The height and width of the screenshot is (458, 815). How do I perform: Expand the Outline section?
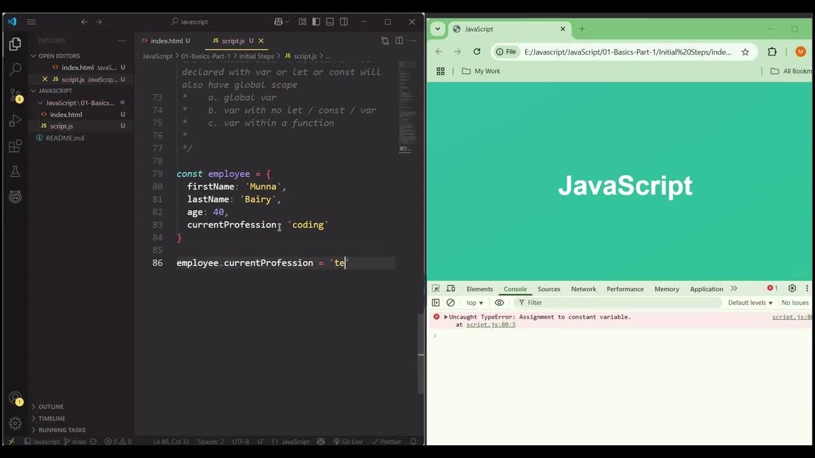point(51,406)
